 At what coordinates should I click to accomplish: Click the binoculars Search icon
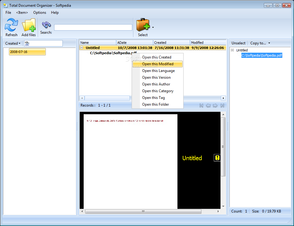tap(46, 25)
